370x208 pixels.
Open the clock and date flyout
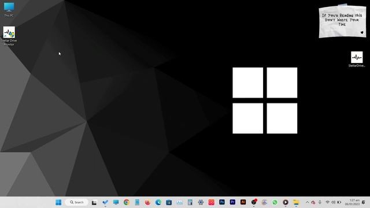[x=352, y=202]
